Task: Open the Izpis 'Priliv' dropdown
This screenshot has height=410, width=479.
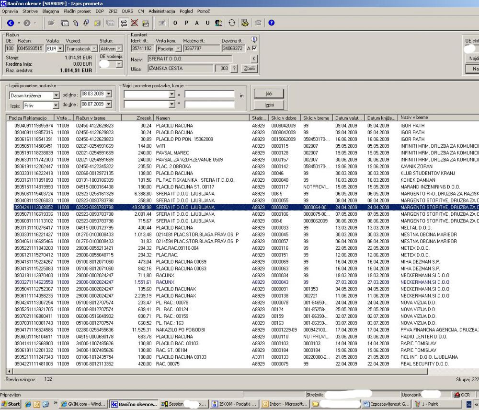Action: coord(57,105)
